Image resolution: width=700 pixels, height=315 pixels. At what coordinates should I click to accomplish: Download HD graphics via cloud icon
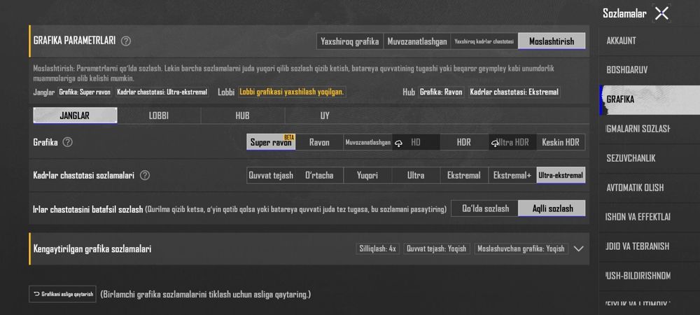[x=399, y=143]
